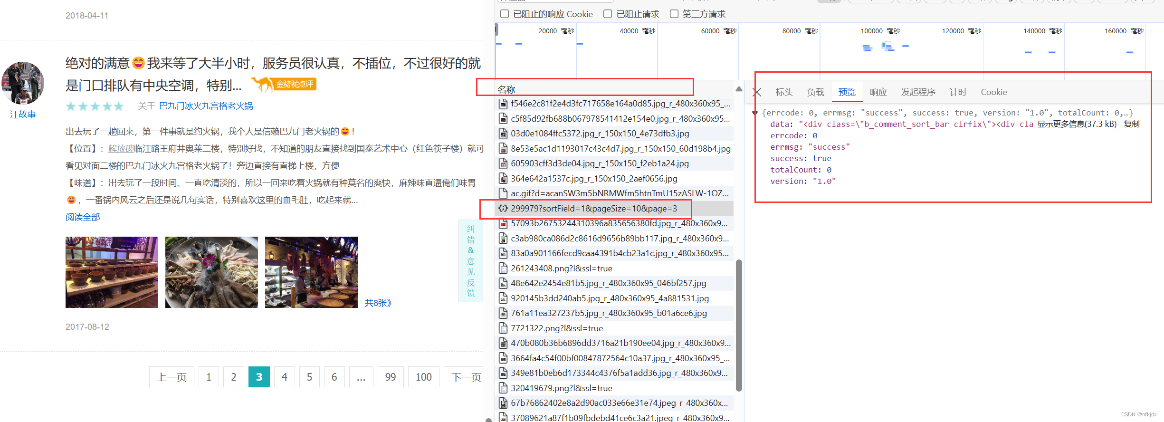Screen dimensions: 1164x422
Task: Go to review page 1
Action: pyautogui.click(x=209, y=377)
